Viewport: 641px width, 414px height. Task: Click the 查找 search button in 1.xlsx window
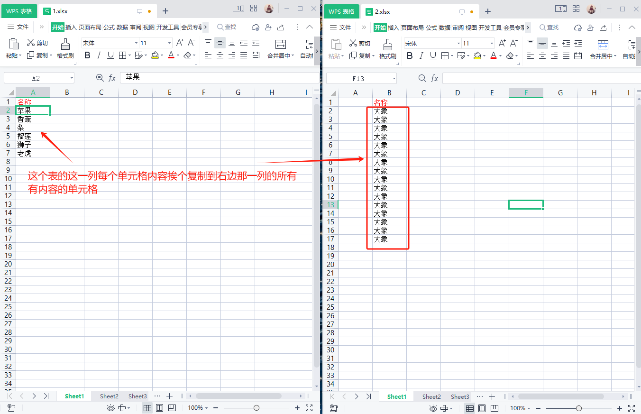click(x=227, y=28)
